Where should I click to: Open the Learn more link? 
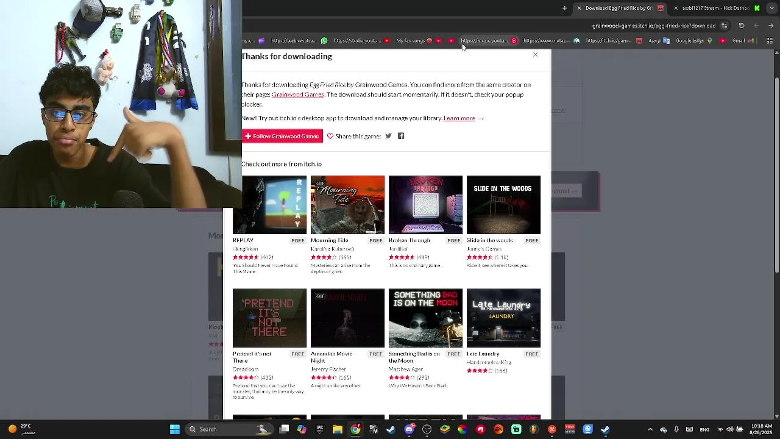[x=459, y=118]
